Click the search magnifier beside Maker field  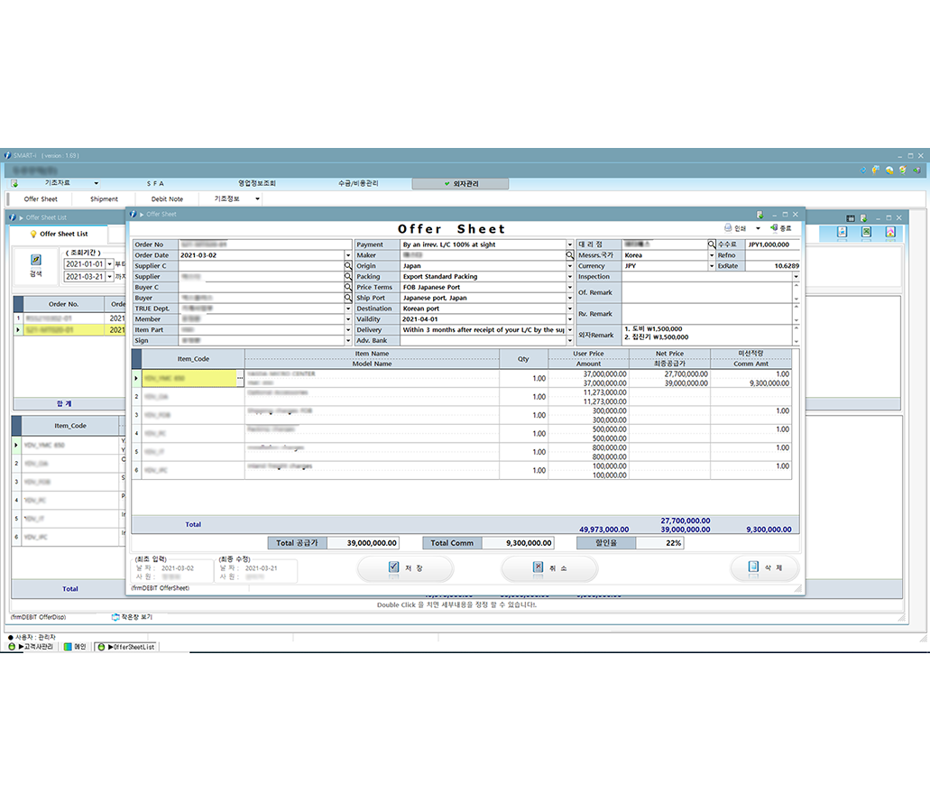point(570,255)
